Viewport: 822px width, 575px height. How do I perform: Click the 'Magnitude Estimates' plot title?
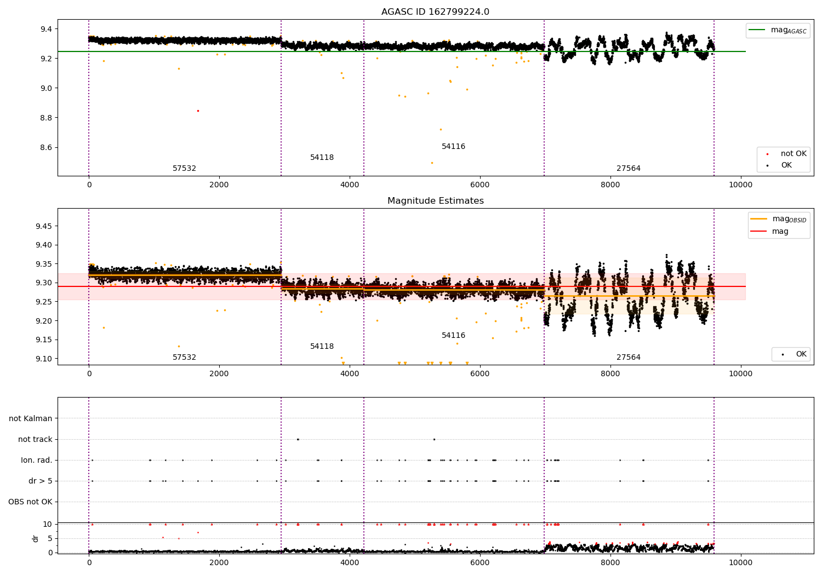point(435,201)
